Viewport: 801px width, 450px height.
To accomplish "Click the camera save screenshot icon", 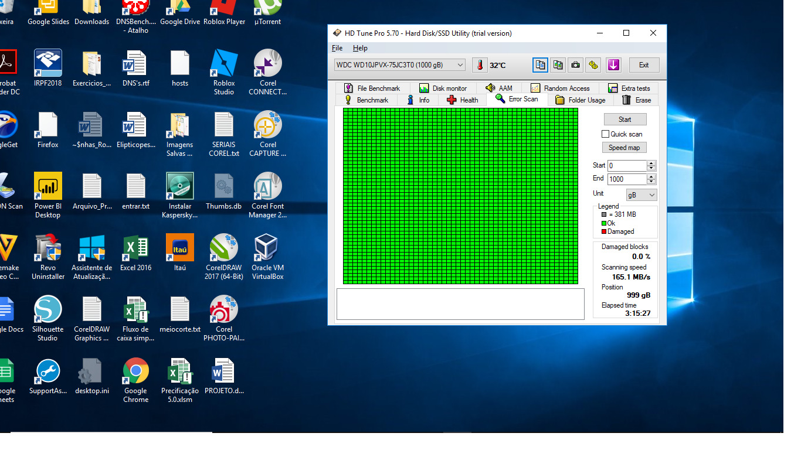I will coord(576,65).
